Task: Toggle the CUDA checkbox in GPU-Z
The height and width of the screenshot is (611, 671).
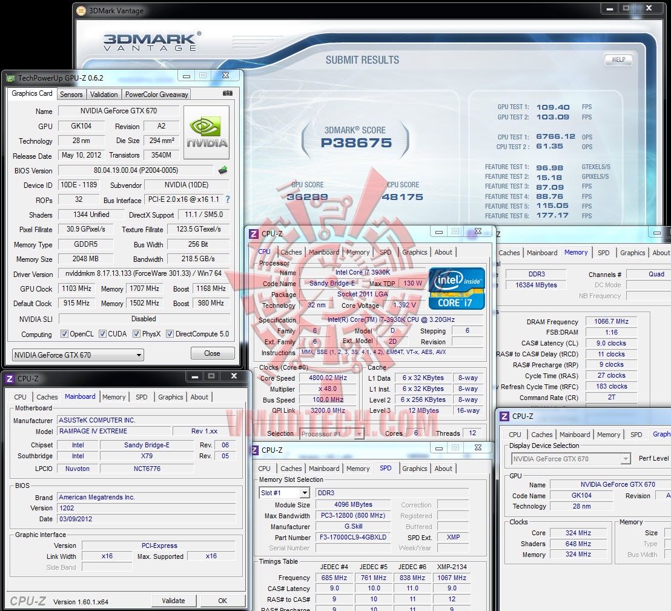Action: [x=102, y=334]
